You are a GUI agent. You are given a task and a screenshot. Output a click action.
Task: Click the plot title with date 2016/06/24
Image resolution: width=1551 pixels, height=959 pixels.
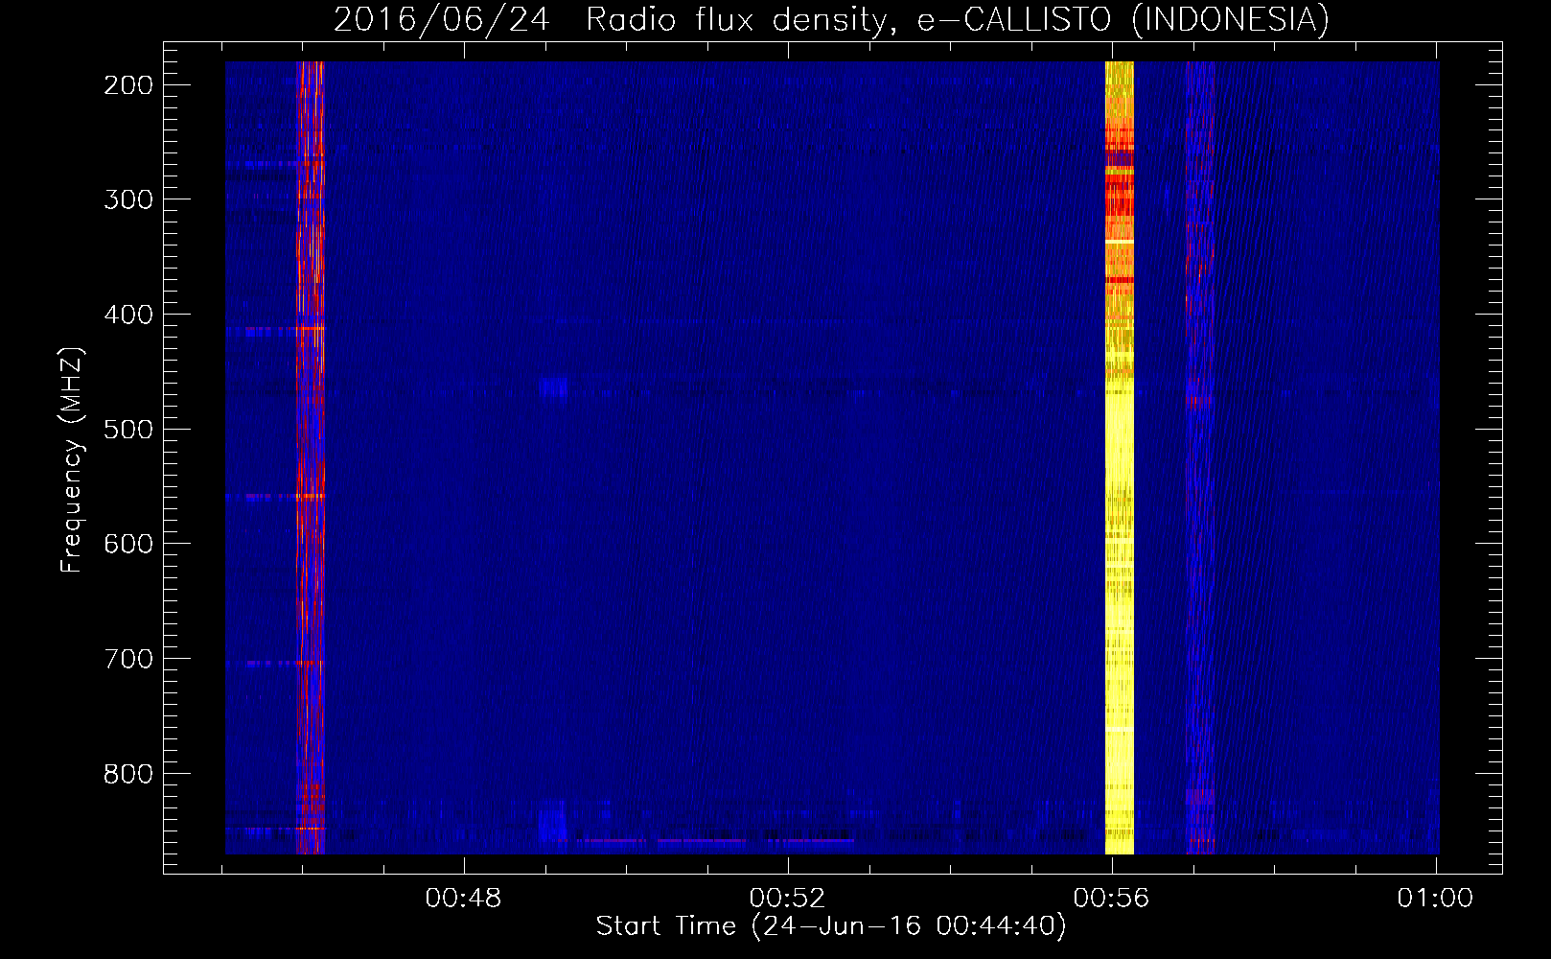(831, 19)
